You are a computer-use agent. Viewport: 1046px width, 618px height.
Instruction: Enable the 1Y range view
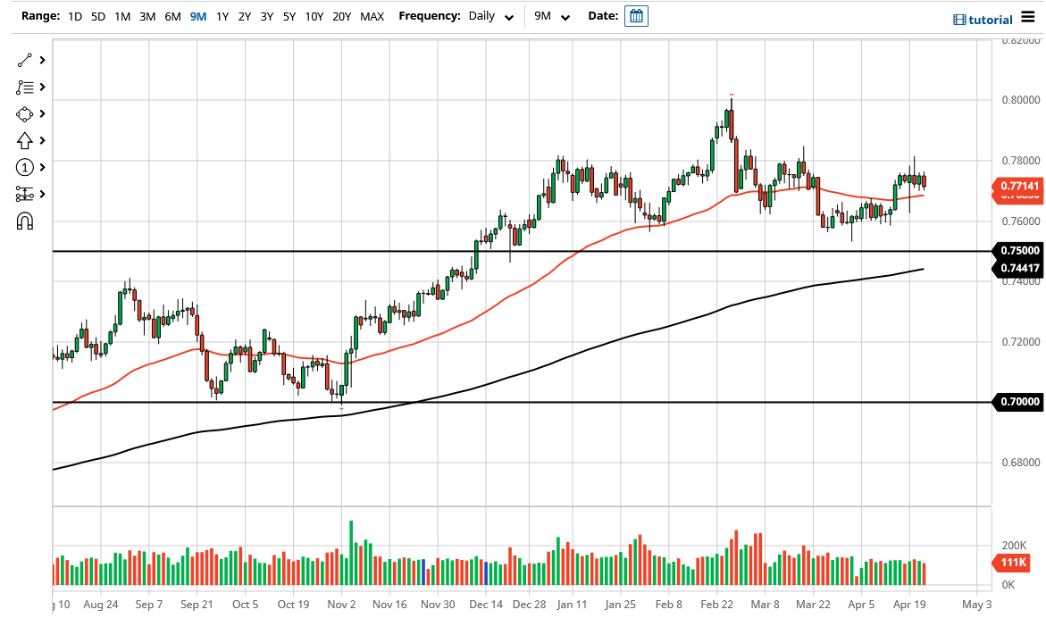(x=222, y=16)
